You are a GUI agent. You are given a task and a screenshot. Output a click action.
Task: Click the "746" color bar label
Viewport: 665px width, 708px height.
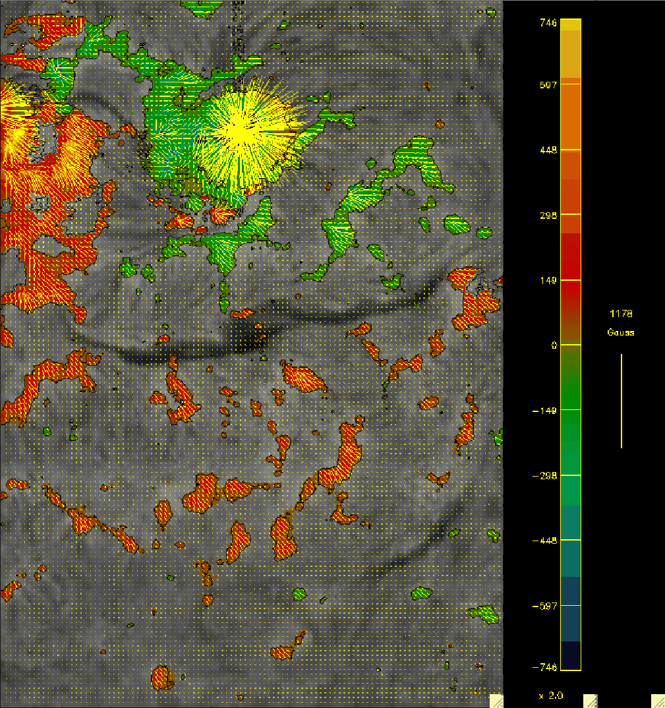pyautogui.click(x=548, y=22)
